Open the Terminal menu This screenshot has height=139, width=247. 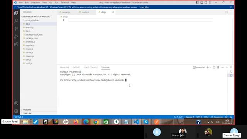pyautogui.click(x=65, y=3)
